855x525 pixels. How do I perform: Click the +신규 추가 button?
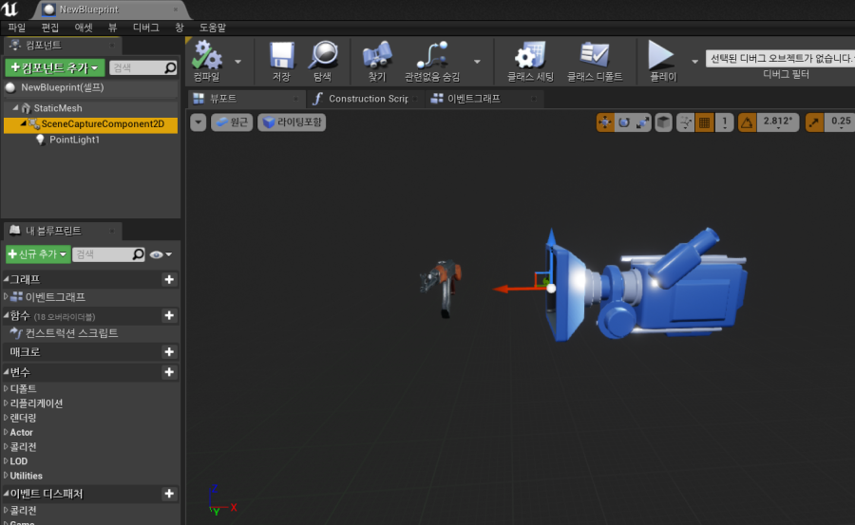coord(38,254)
